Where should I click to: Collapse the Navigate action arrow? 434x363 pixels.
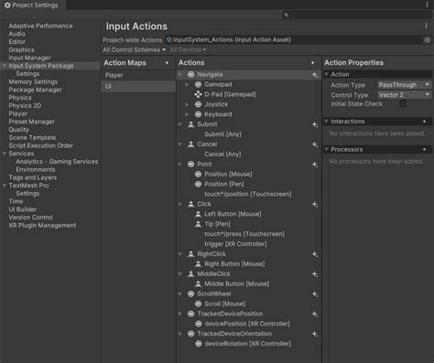180,75
